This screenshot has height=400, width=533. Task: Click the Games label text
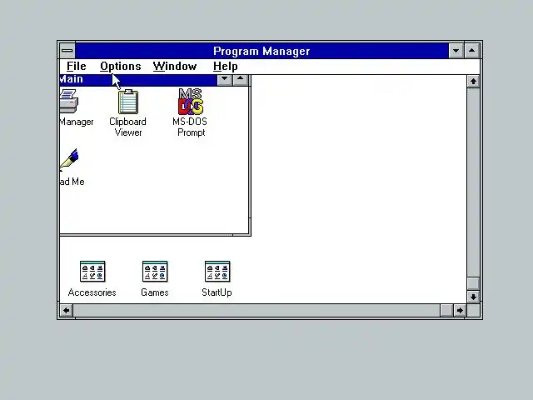coord(155,292)
